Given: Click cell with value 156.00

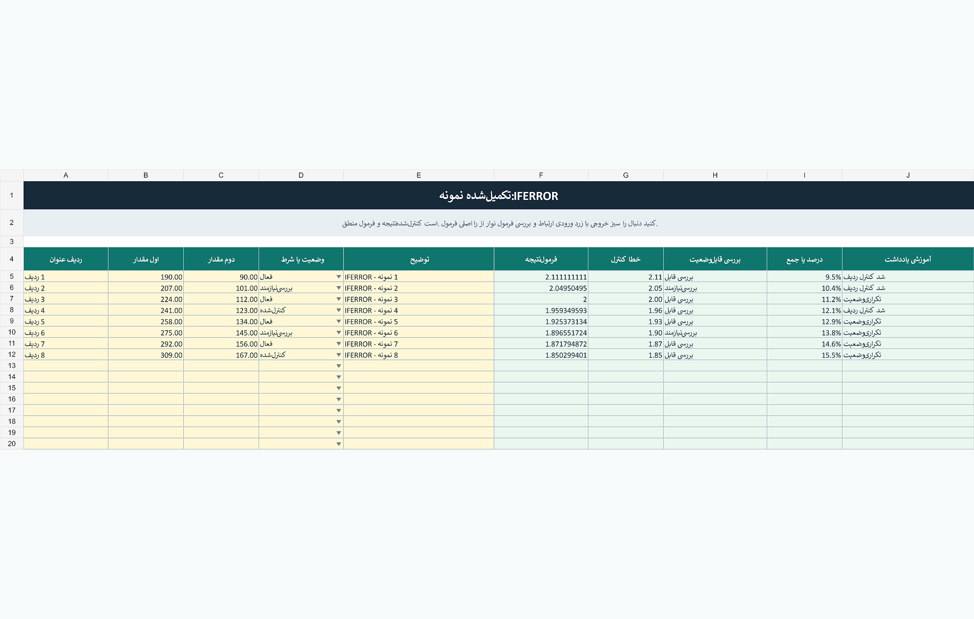Looking at the screenshot, I should (x=221, y=344).
